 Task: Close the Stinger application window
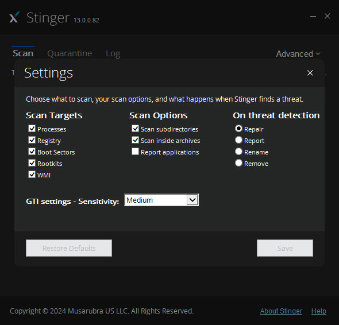327,16
